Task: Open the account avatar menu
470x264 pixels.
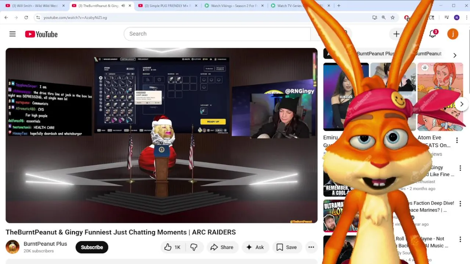Action: pyautogui.click(x=453, y=34)
